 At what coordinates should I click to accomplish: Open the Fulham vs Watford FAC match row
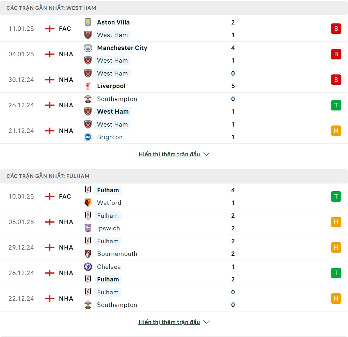(174, 196)
